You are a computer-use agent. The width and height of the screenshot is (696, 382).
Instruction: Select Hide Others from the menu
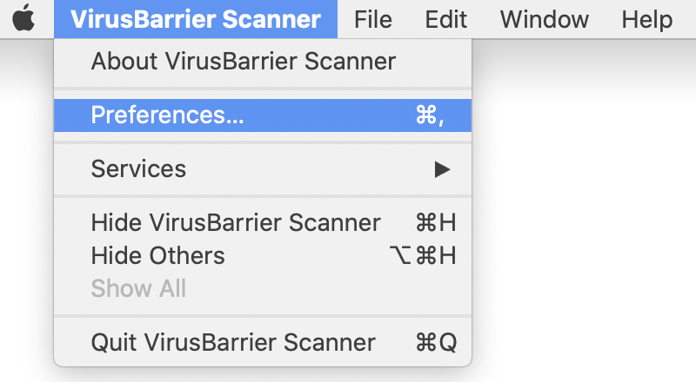[263, 256]
